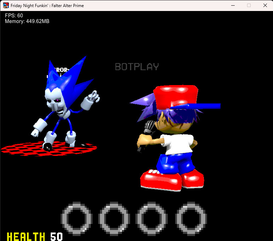The image size is (273, 241).
Task: Click the third gray ring note receptor
Action: pos(152,219)
